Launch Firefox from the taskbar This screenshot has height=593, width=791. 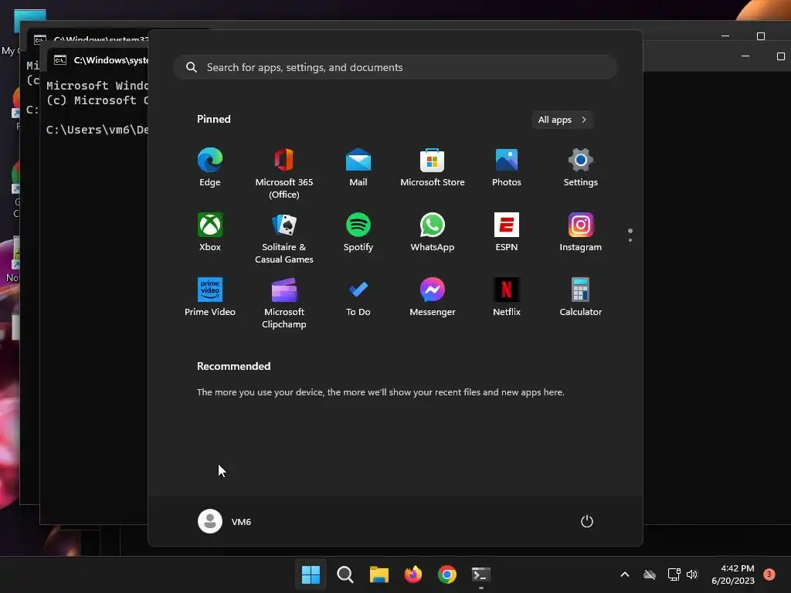[413, 574]
